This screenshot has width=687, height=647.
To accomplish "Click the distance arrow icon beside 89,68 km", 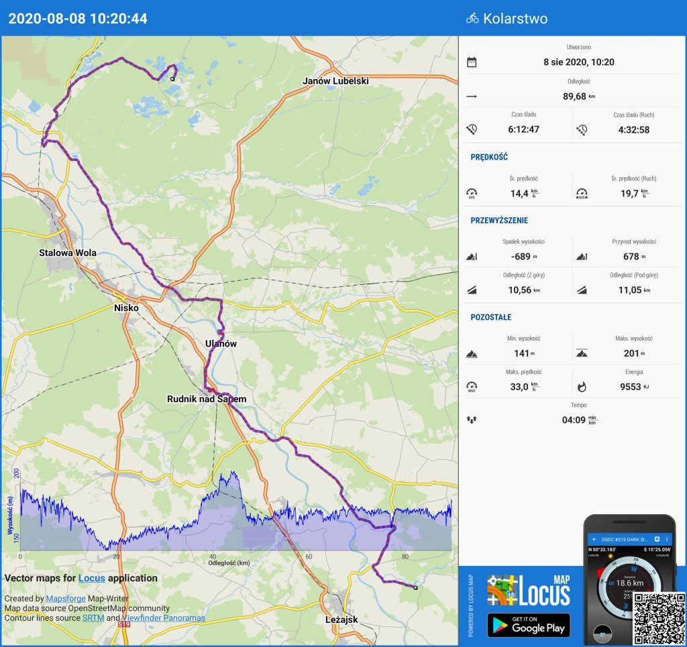I will (x=472, y=97).
